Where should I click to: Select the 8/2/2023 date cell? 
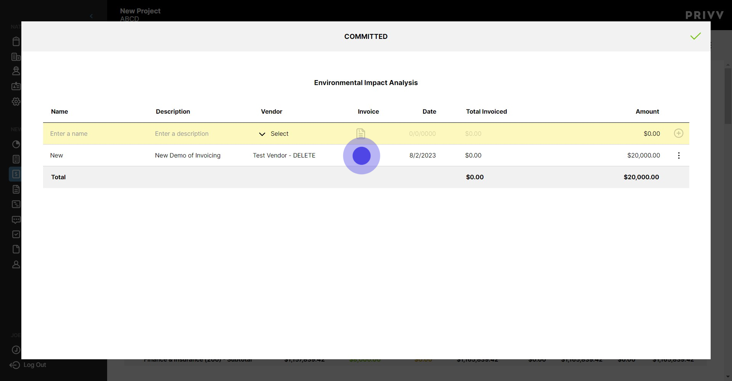click(422, 156)
